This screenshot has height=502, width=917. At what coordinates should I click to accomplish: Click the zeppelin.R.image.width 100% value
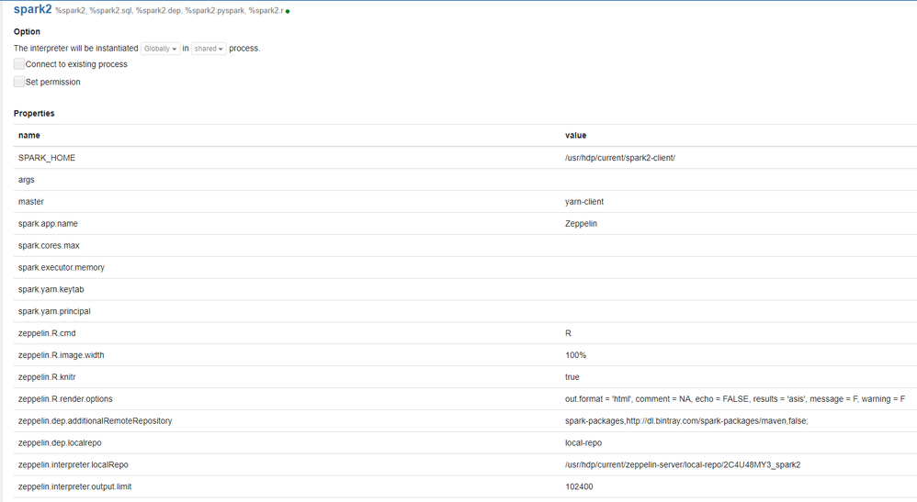pyautogui.click(x=575, y=355)
